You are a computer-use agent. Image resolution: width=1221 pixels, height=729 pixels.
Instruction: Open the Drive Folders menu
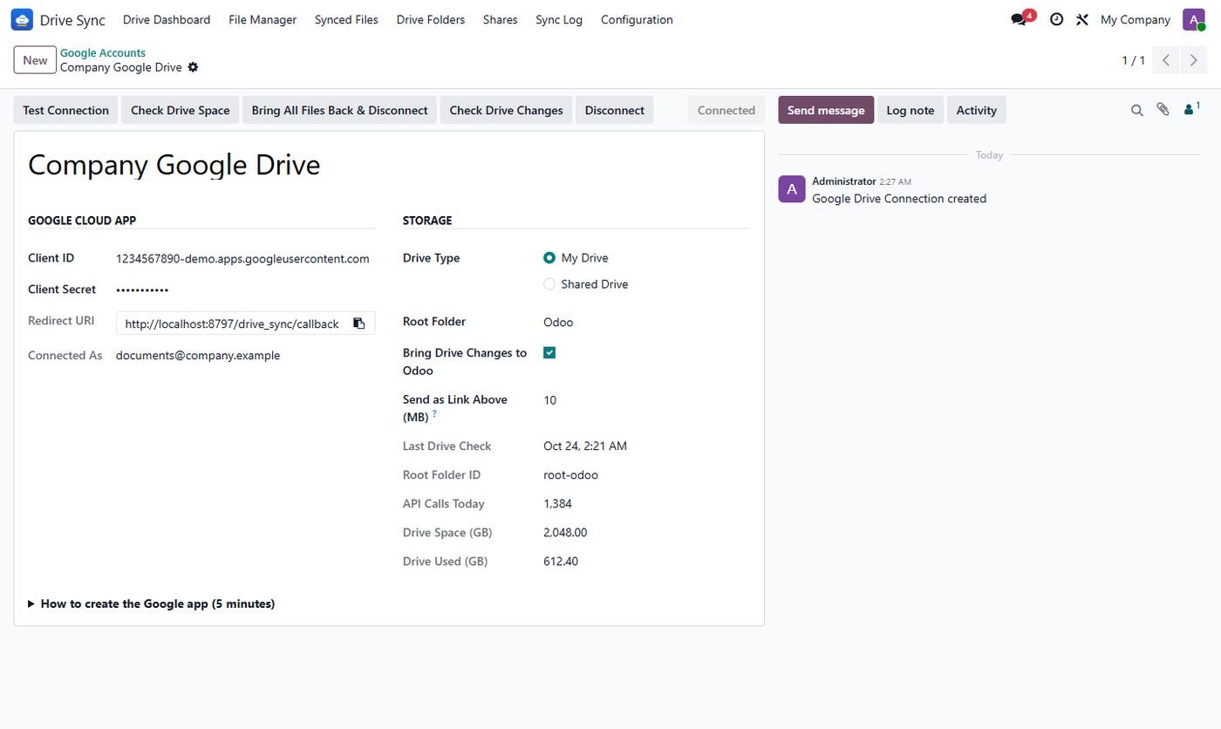point(431,19)
